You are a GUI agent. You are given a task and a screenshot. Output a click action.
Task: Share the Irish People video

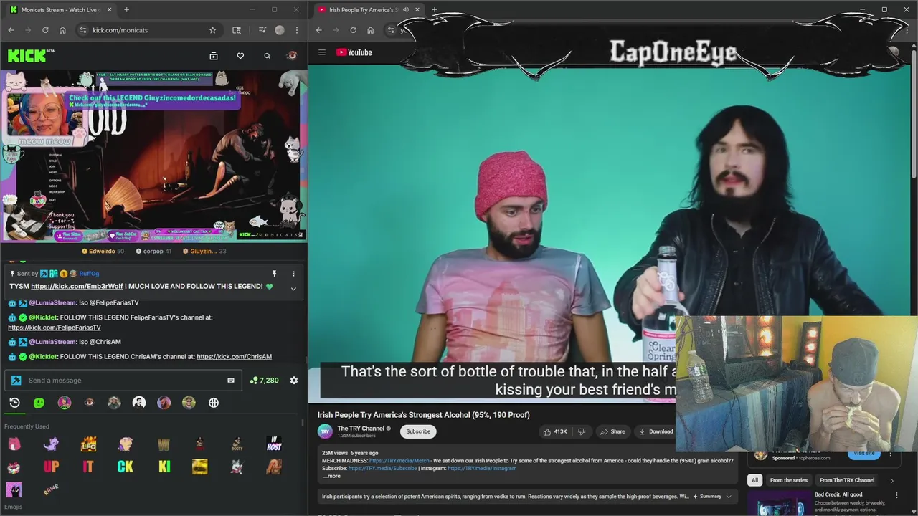[x=612, y=431]
